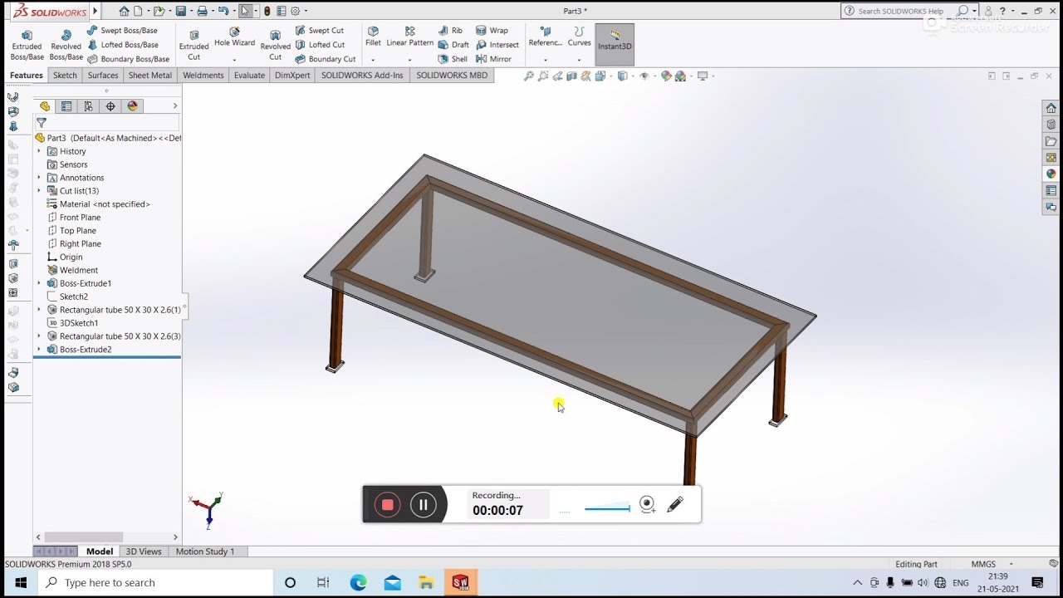The height and width of the screenshot is (598, 1063).
Task: Click the Lofted Cut tool
Action: tap(320, 45)
